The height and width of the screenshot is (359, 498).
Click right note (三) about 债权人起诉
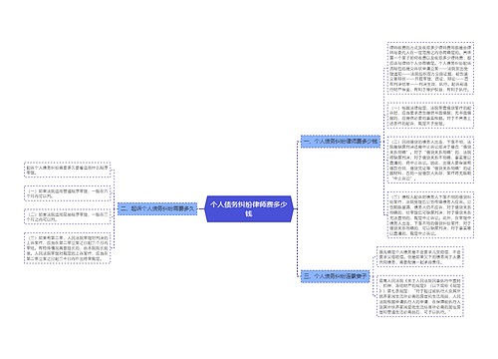[430, 214]
